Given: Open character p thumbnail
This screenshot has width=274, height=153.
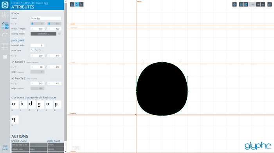Looking at the screenshot, I should 58,104.
